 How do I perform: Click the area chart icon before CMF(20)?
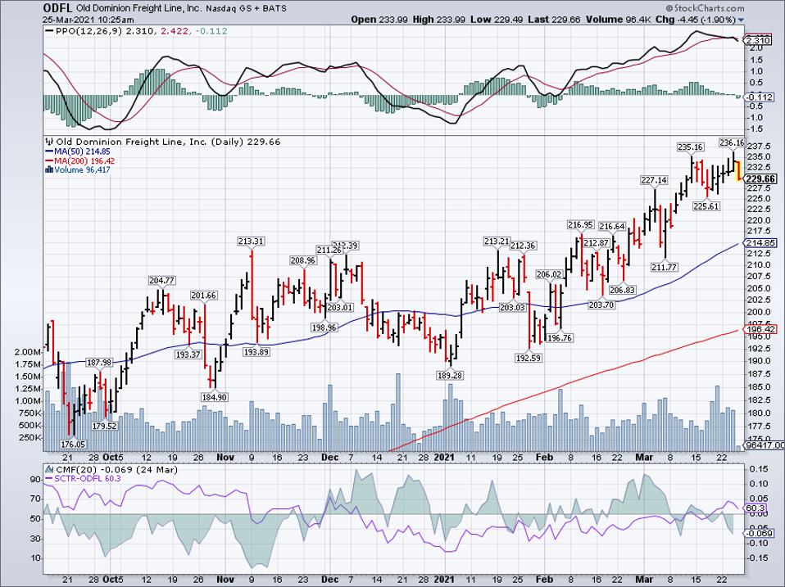click(x=49, y=470)
